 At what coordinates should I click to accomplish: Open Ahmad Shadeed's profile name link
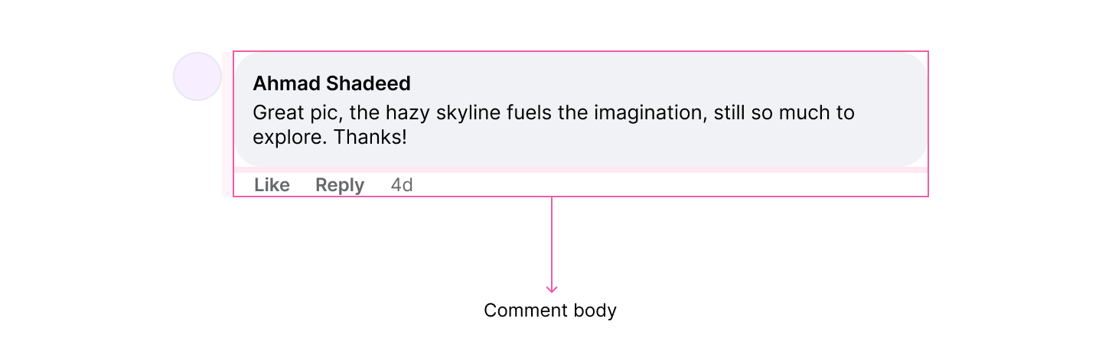[x=331, y=83]
